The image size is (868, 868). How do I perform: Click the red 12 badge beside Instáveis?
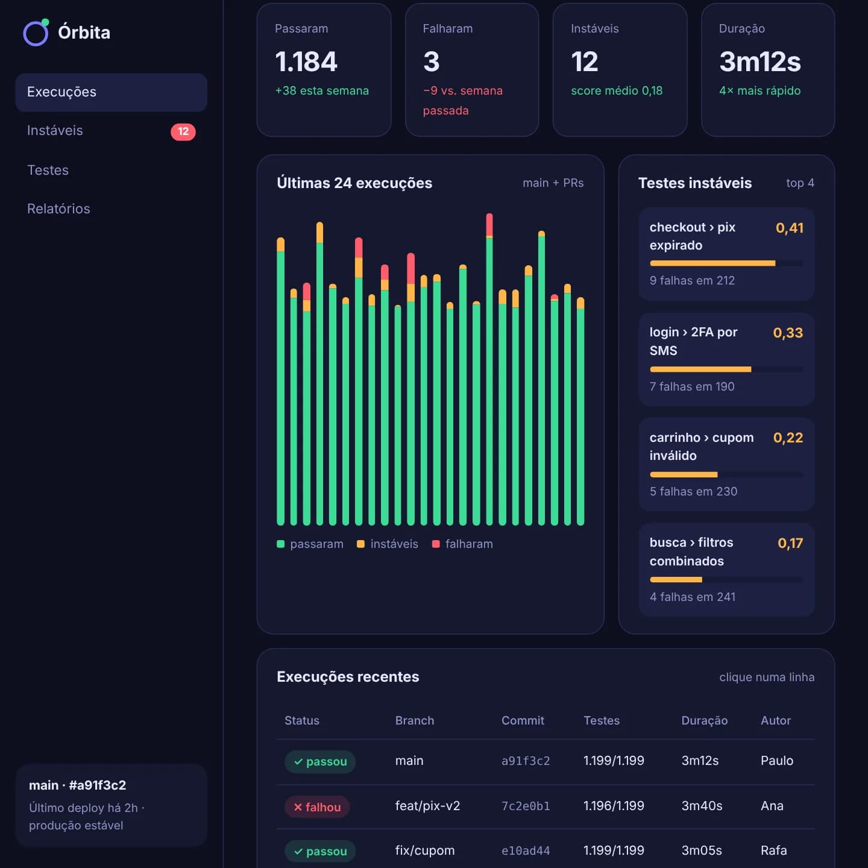click(183, 131)
